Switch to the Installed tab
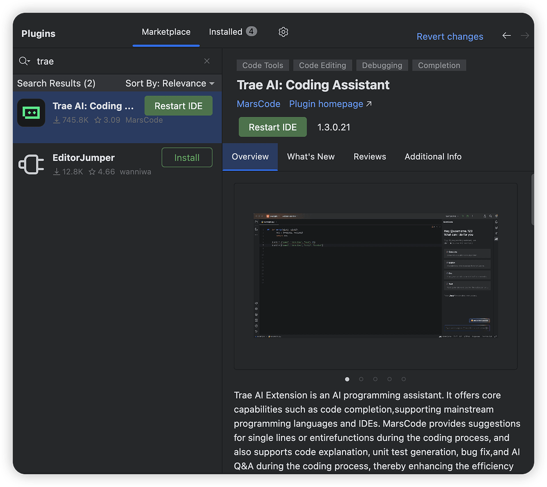Screen dimensions: 547x487 pyautogui.click(x=233, y=32)
